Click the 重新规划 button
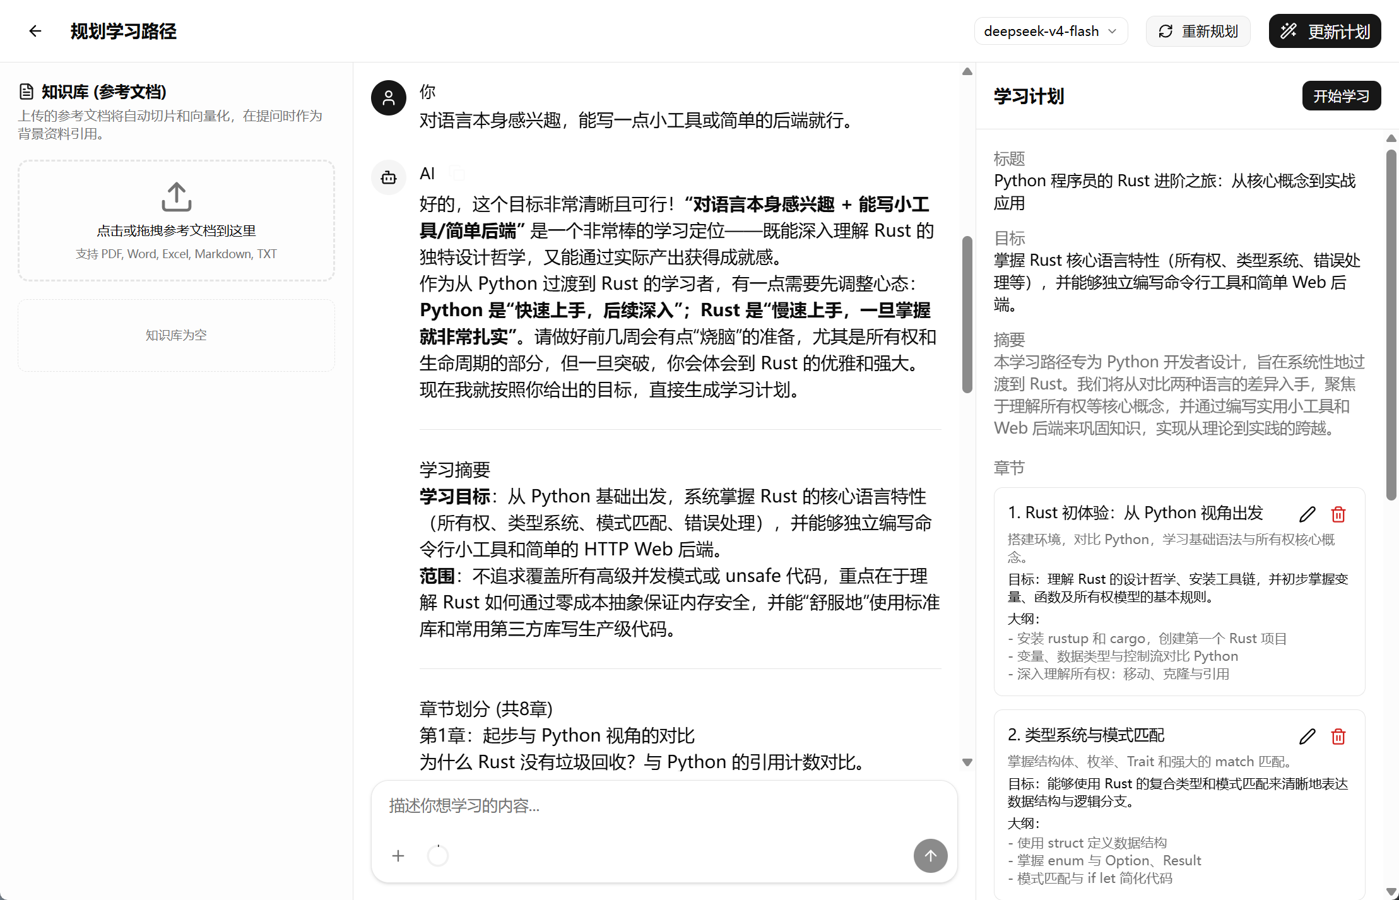This screenshot has height=900, width=1399. point(1198,31)
